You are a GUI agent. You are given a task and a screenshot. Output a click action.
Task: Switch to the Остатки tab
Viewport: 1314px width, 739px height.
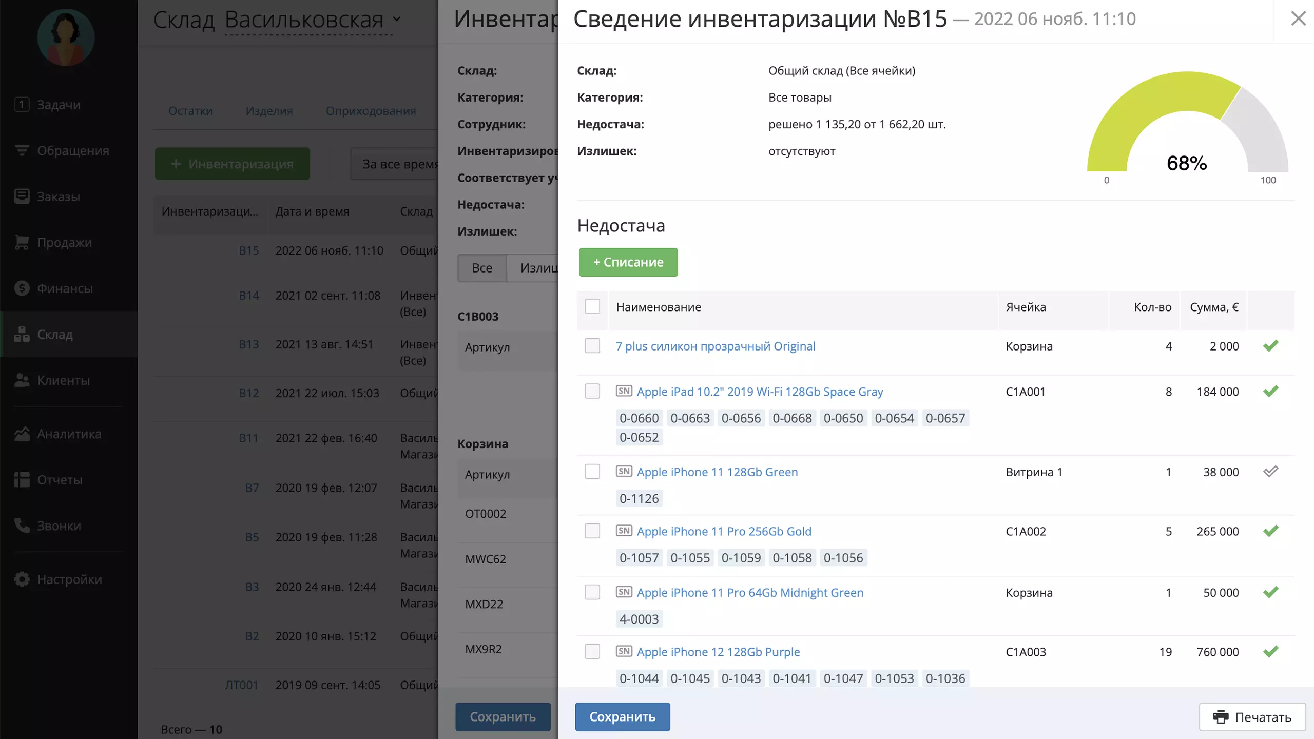coord(190,111)
